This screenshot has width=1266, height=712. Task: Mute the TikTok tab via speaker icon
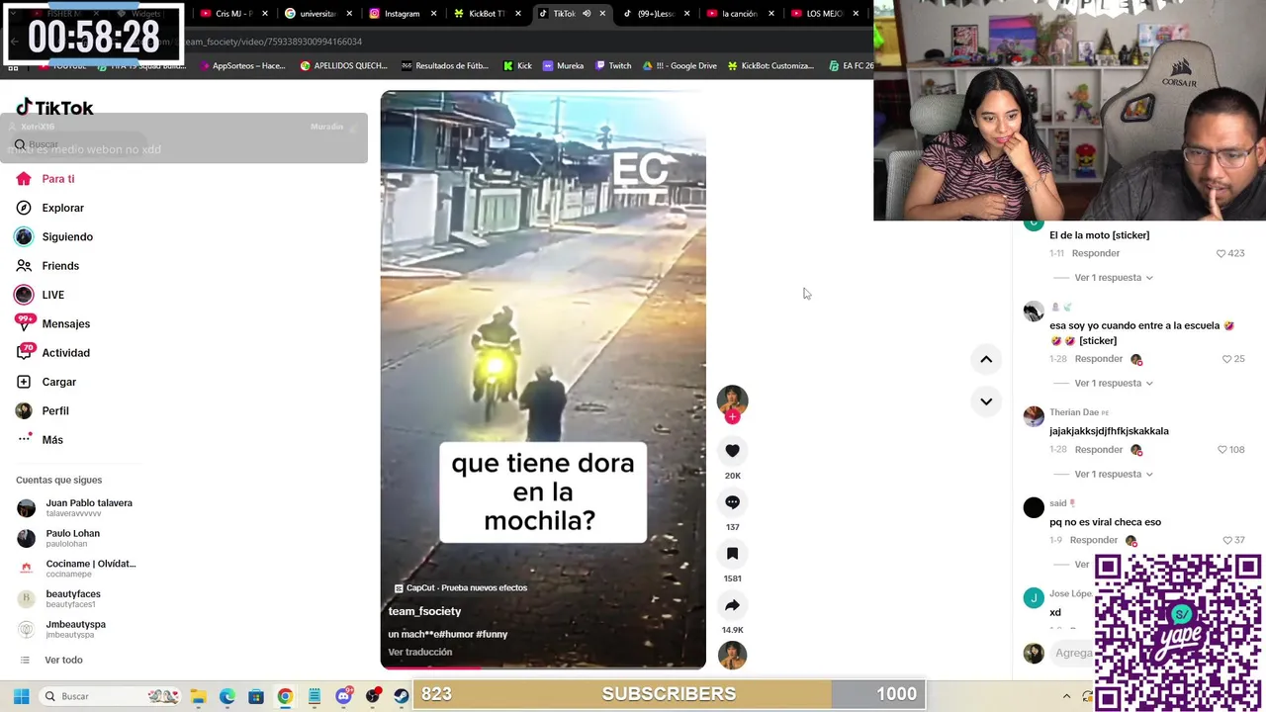point(587,14)
